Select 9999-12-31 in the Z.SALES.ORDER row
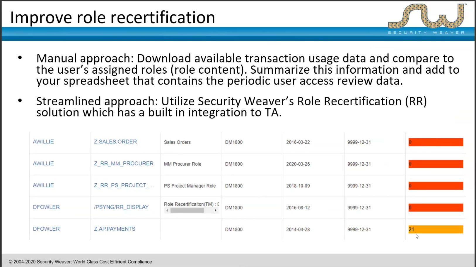This screenshot has height=267, width=476. 359,142
